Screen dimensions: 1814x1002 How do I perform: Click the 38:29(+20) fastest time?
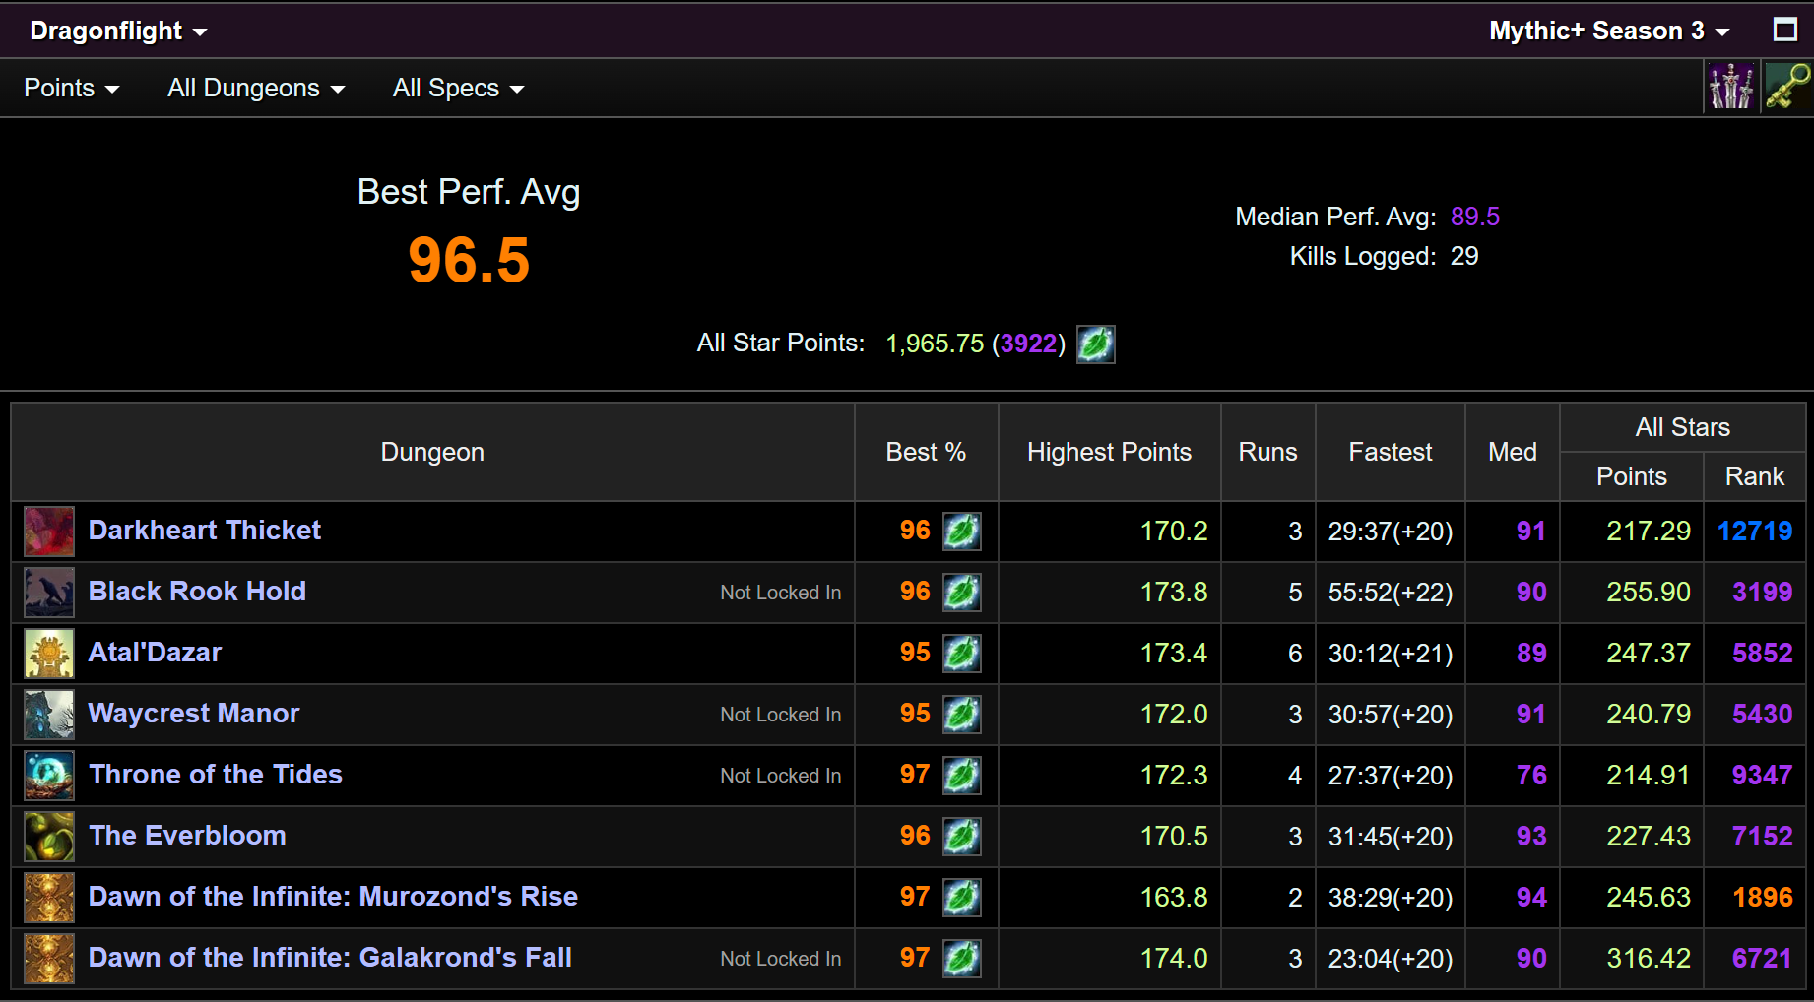pyautogui.click(x=1391, y=898)
